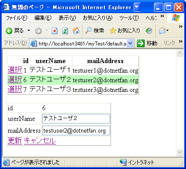Screen dimensions: 186x169
Task: Expand the hidden toolbar buttons chevron
Action: [x=181, y=26]
